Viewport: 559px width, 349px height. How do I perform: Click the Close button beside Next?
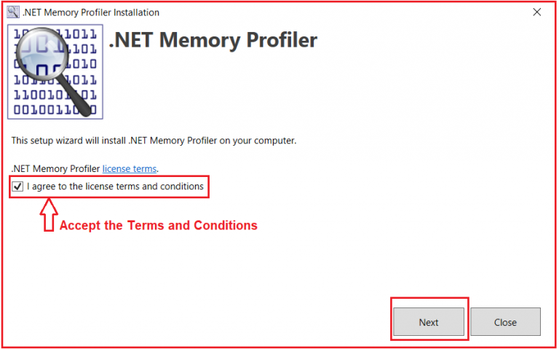click(505, 322)
